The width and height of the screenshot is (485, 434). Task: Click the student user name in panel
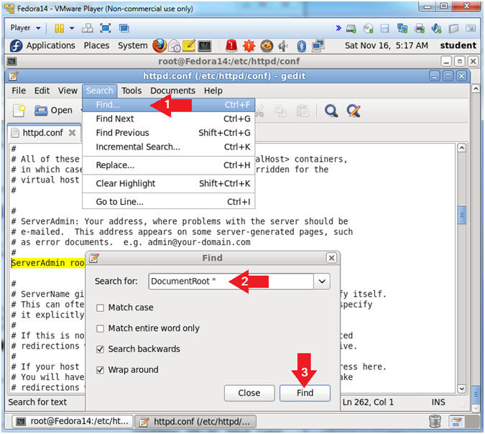(458, 45)
